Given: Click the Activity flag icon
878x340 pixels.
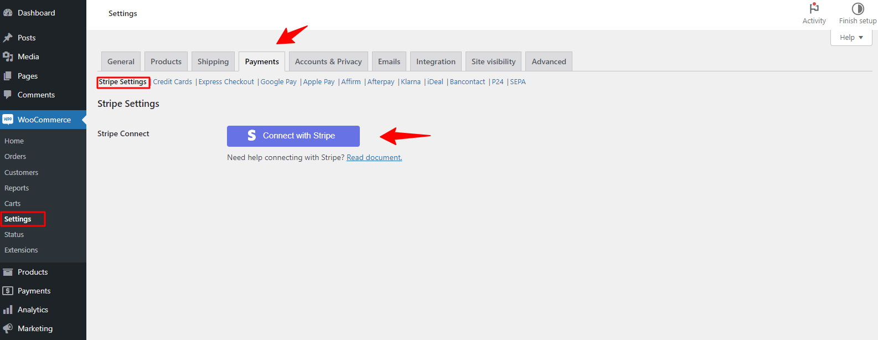Looking at the screenshot, I should (x=814, y=8).
